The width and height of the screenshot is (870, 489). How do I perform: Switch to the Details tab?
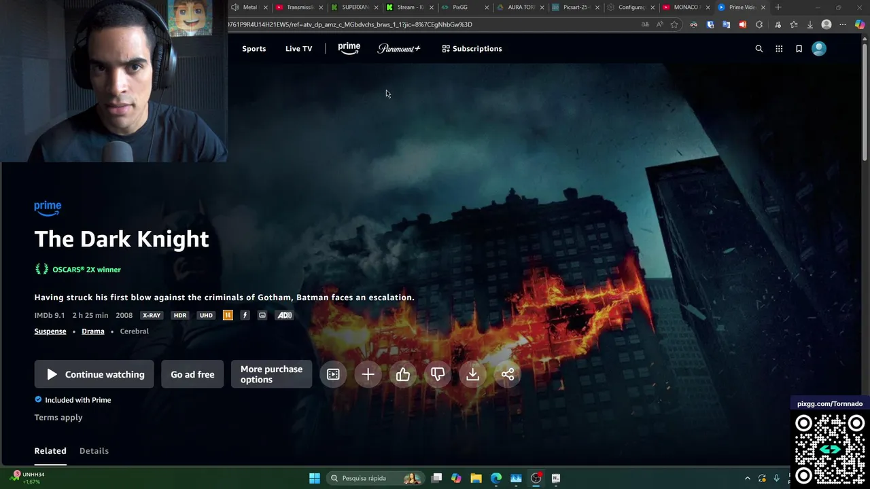pos(94,451)
